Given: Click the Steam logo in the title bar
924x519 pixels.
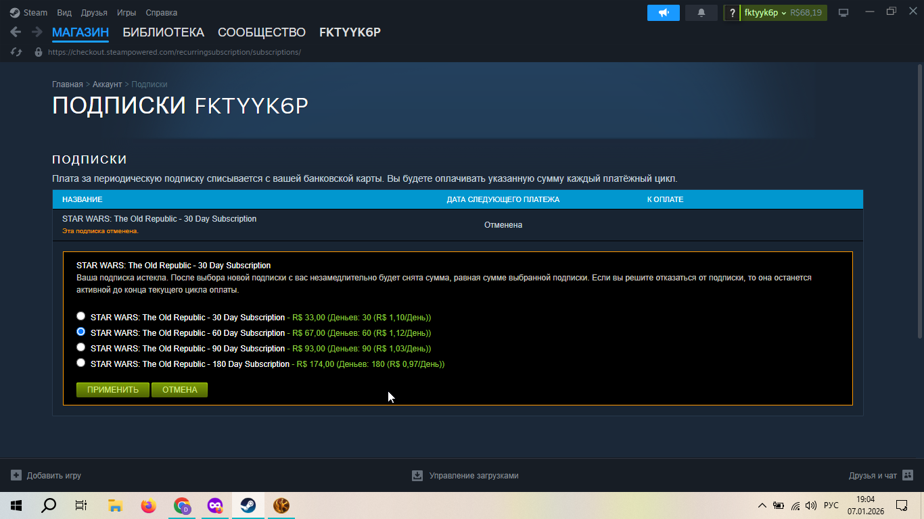Looking at the screenshot, I should tap(15, 12).
